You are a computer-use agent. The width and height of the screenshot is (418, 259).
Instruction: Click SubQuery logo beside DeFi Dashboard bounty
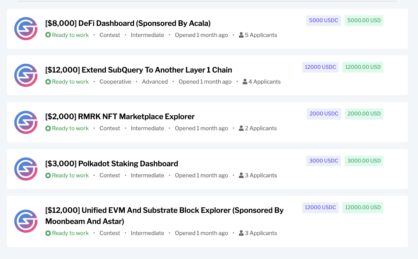coord(26,29)
